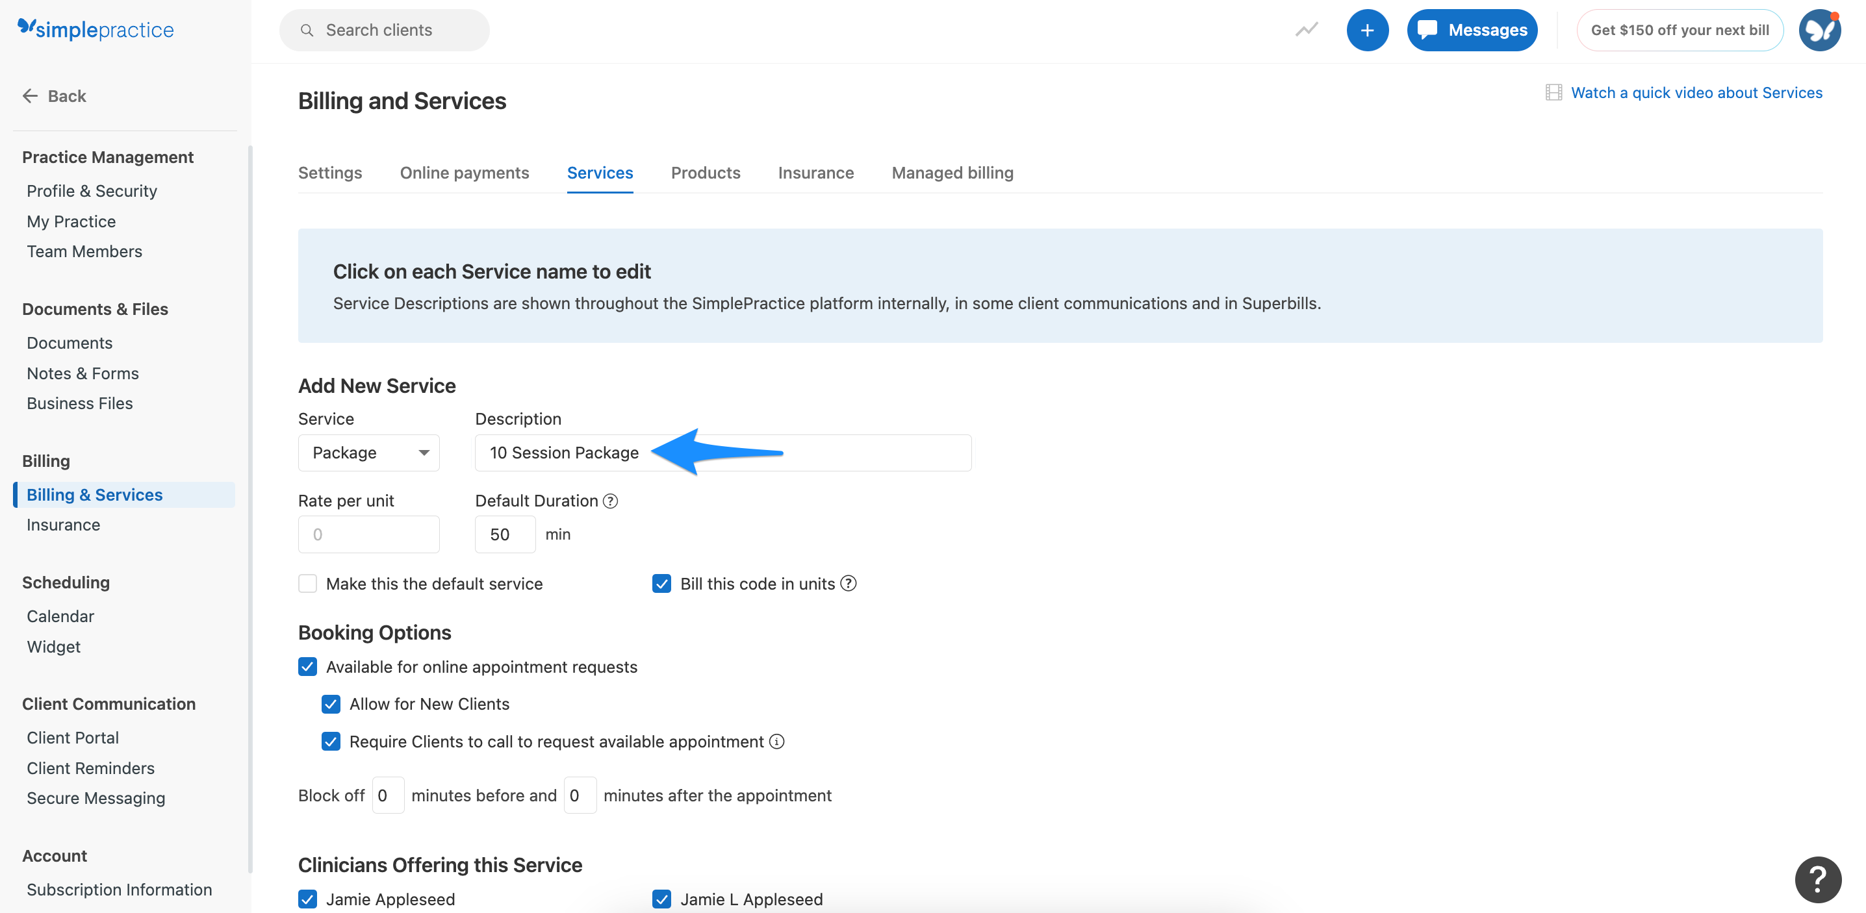Uncheck Jamie L Appleseed clinician
Image resolution: width=1866 pixels, height=913 pixels.
(x=661, y=899)
